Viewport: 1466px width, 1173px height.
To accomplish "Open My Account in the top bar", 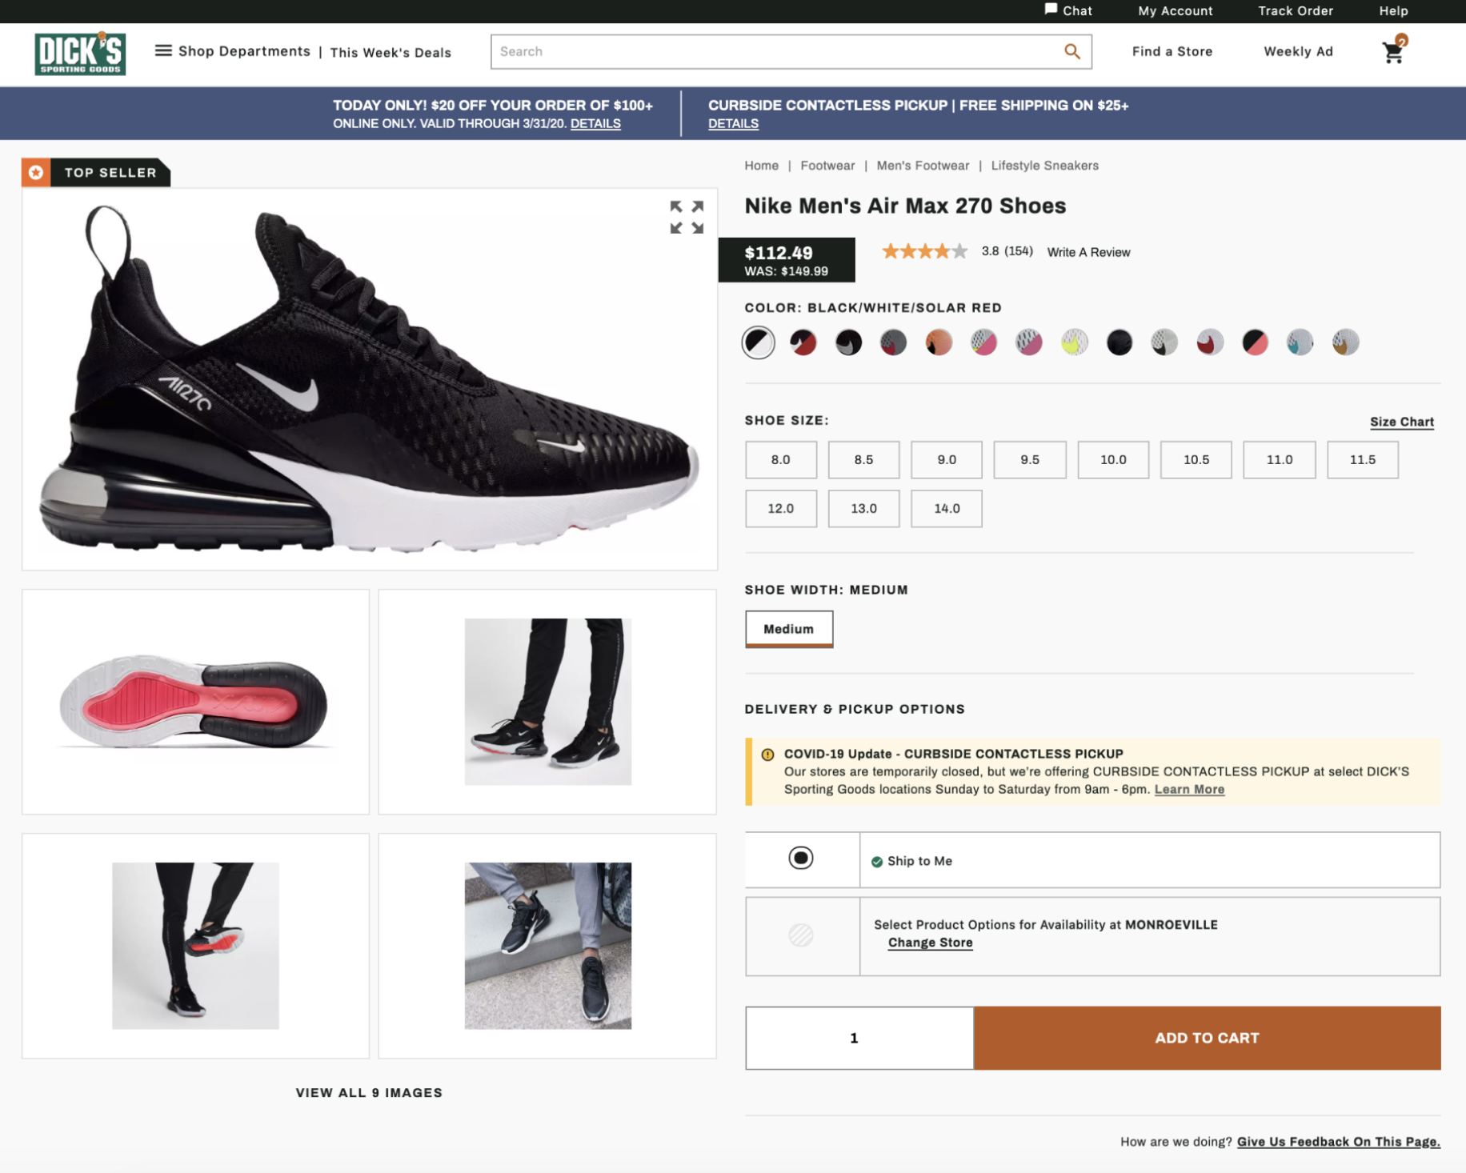I will click(x=1175, y=10).
